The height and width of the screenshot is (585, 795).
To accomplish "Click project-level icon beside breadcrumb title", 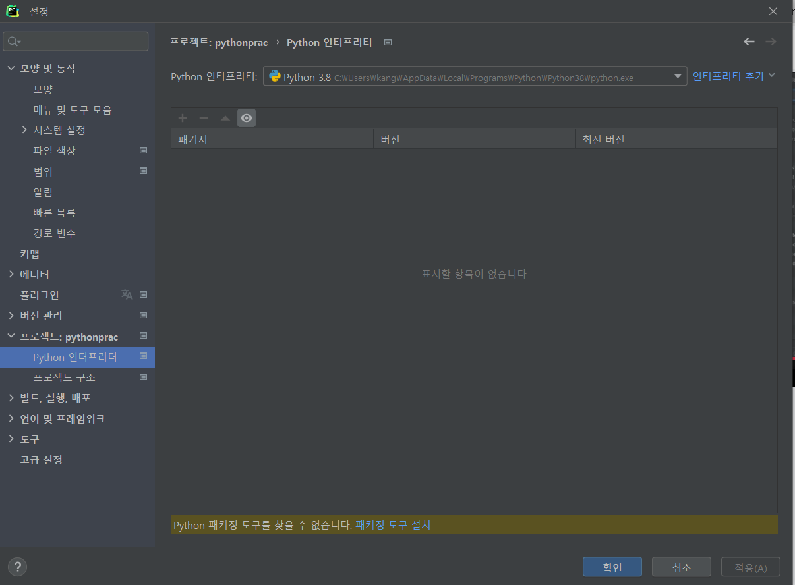I will click(388, 42).
